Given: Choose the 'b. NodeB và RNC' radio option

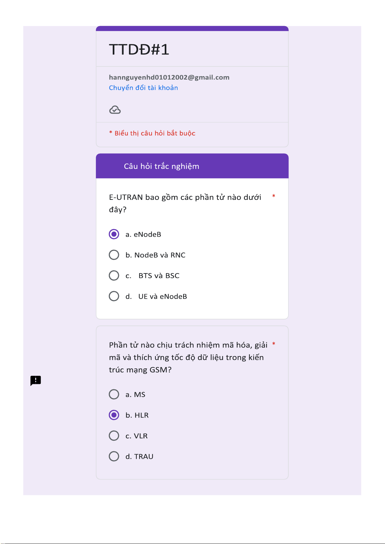Looking at the screenshot, I should pos(114,255).
